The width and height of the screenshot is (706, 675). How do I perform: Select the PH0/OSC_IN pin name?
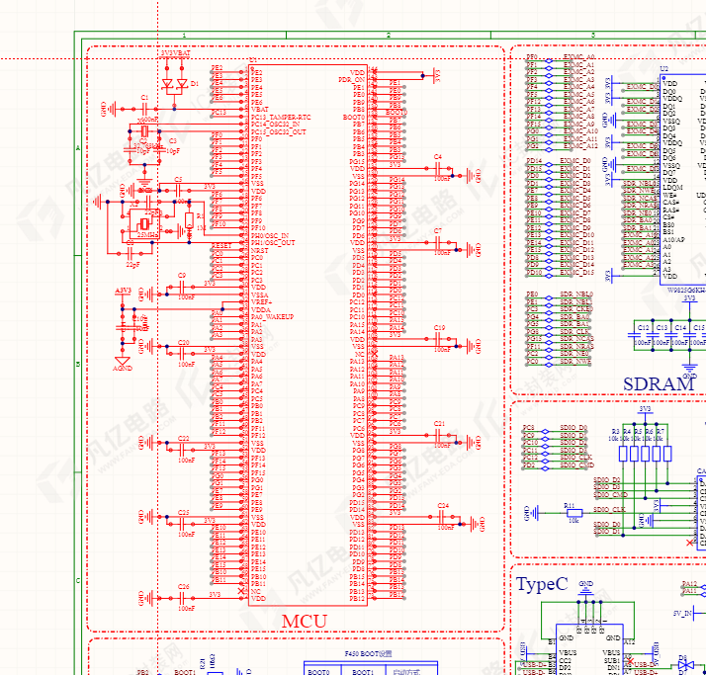tap(270, 235)
